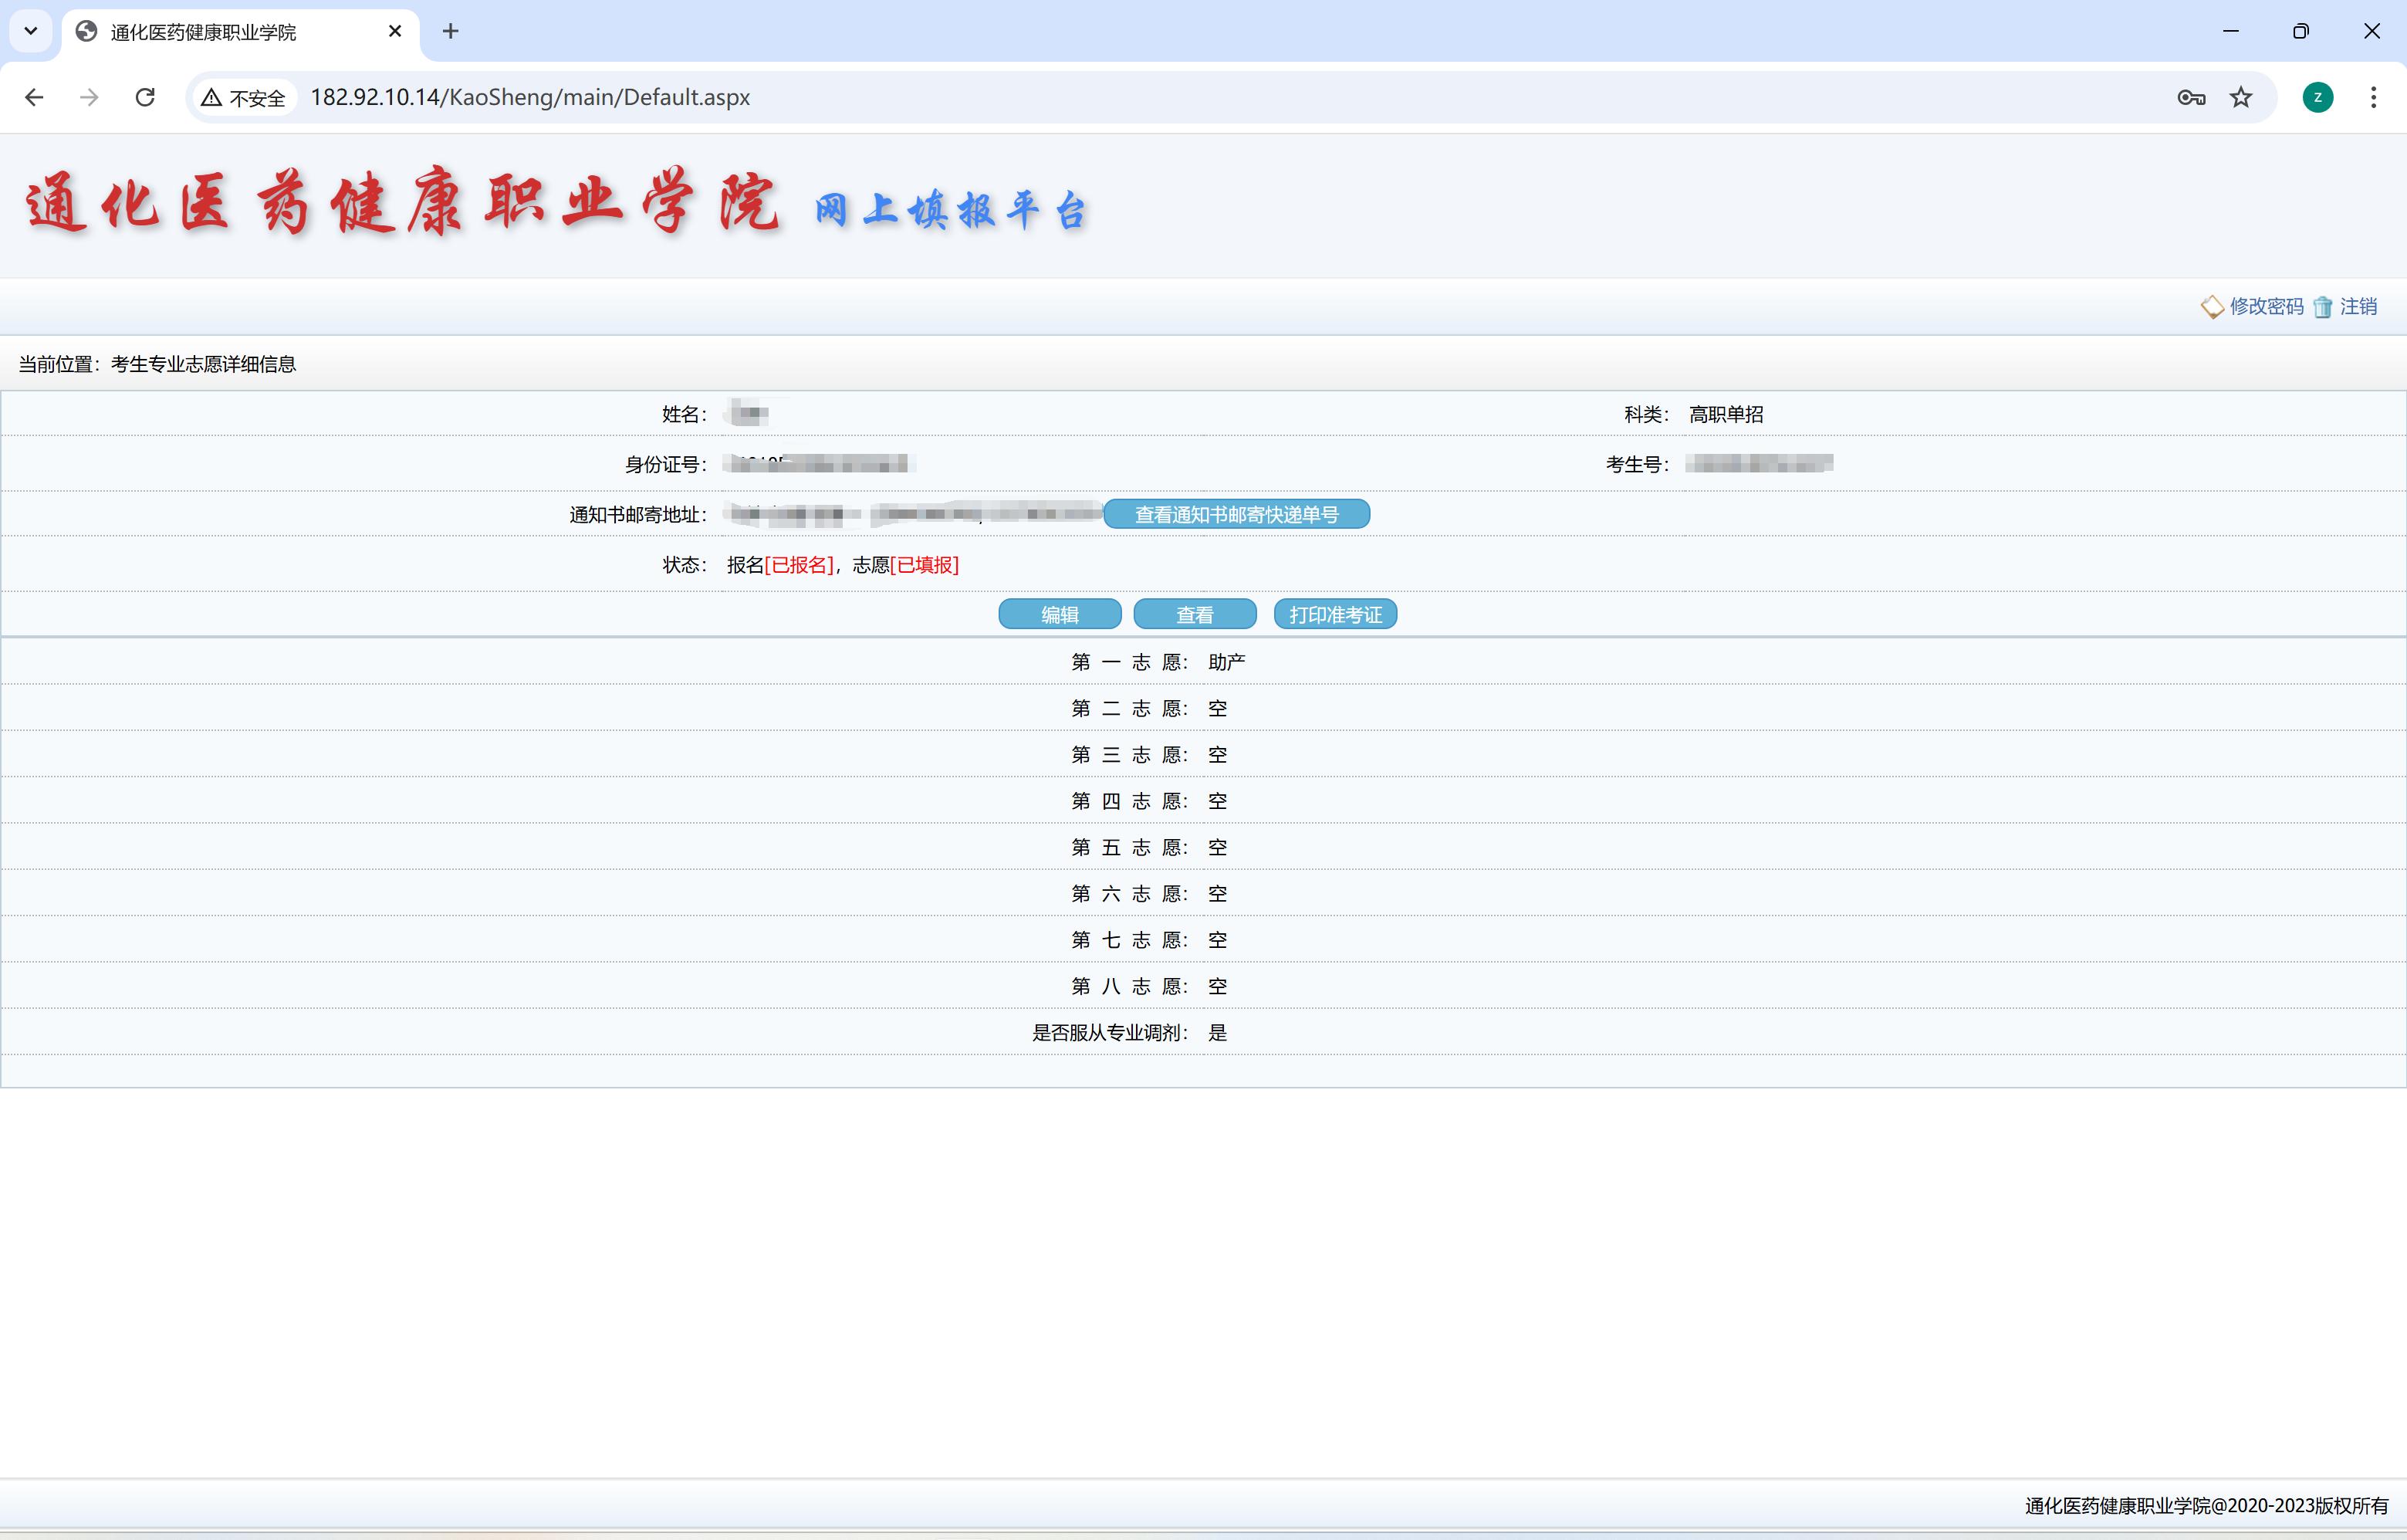Screen dimensions: 2407x1540
Task: Bookmark this page with star icon
Action: 2241,97
